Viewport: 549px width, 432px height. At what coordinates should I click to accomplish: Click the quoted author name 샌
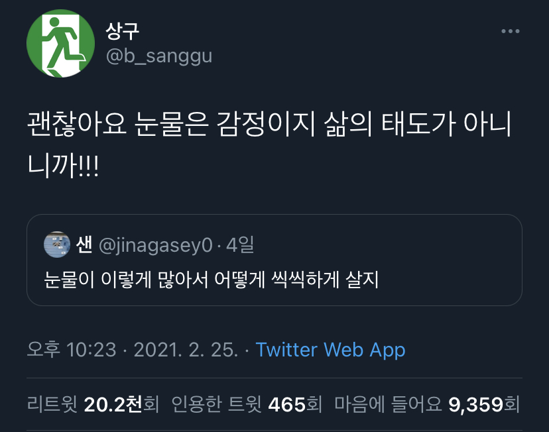[84, 245]
